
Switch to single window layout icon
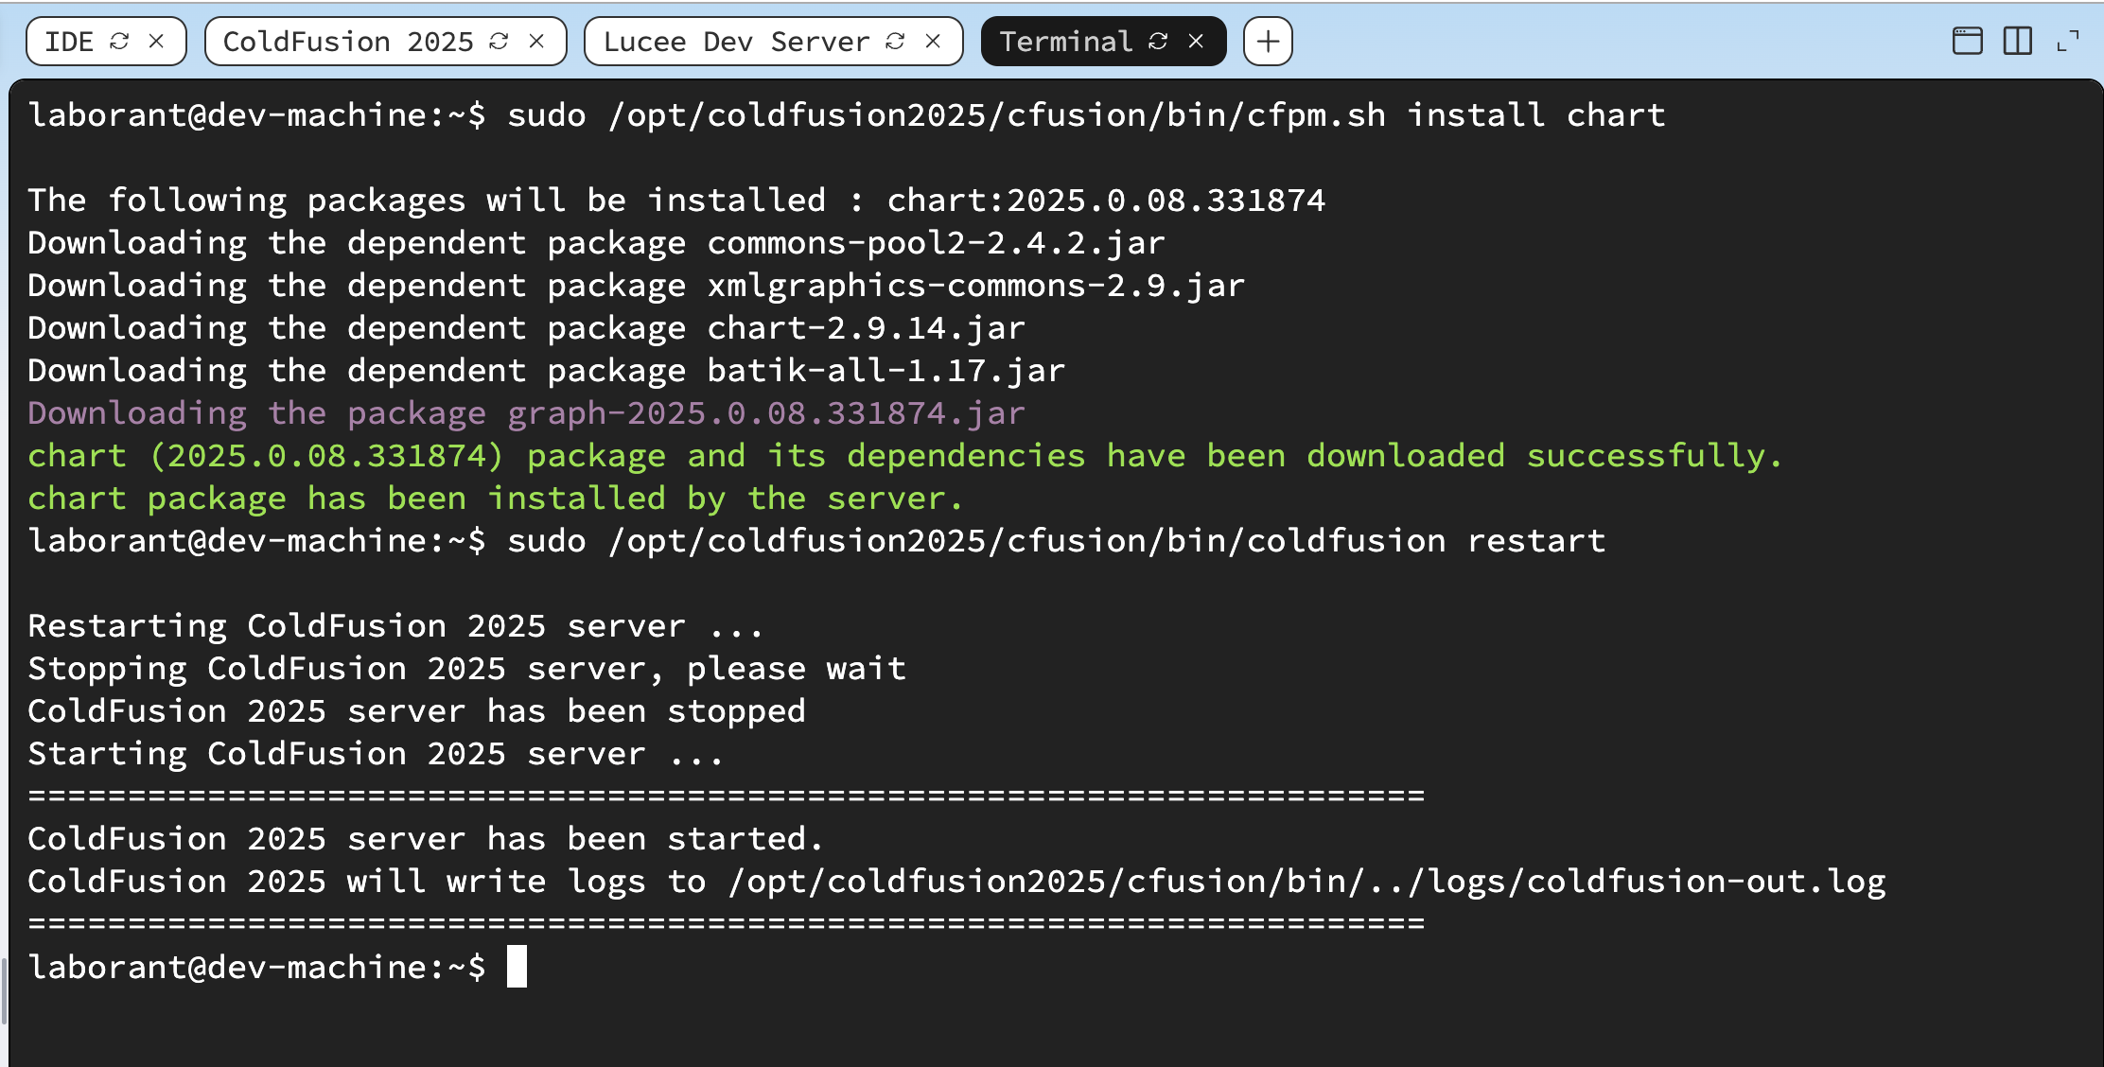pos(1968,42)
